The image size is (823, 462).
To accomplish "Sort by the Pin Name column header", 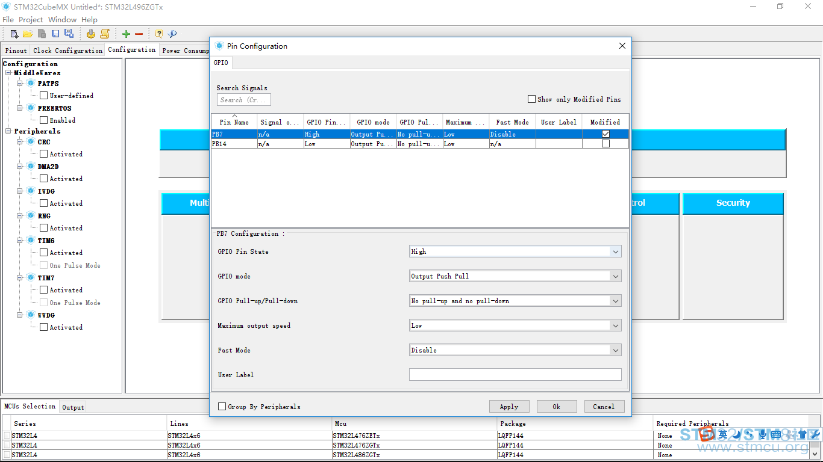I will click(234, 122).
